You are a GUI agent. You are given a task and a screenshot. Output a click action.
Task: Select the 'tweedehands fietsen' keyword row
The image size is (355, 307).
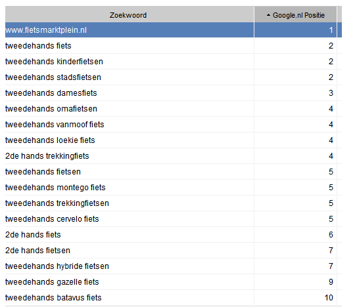tap(174, 172)
